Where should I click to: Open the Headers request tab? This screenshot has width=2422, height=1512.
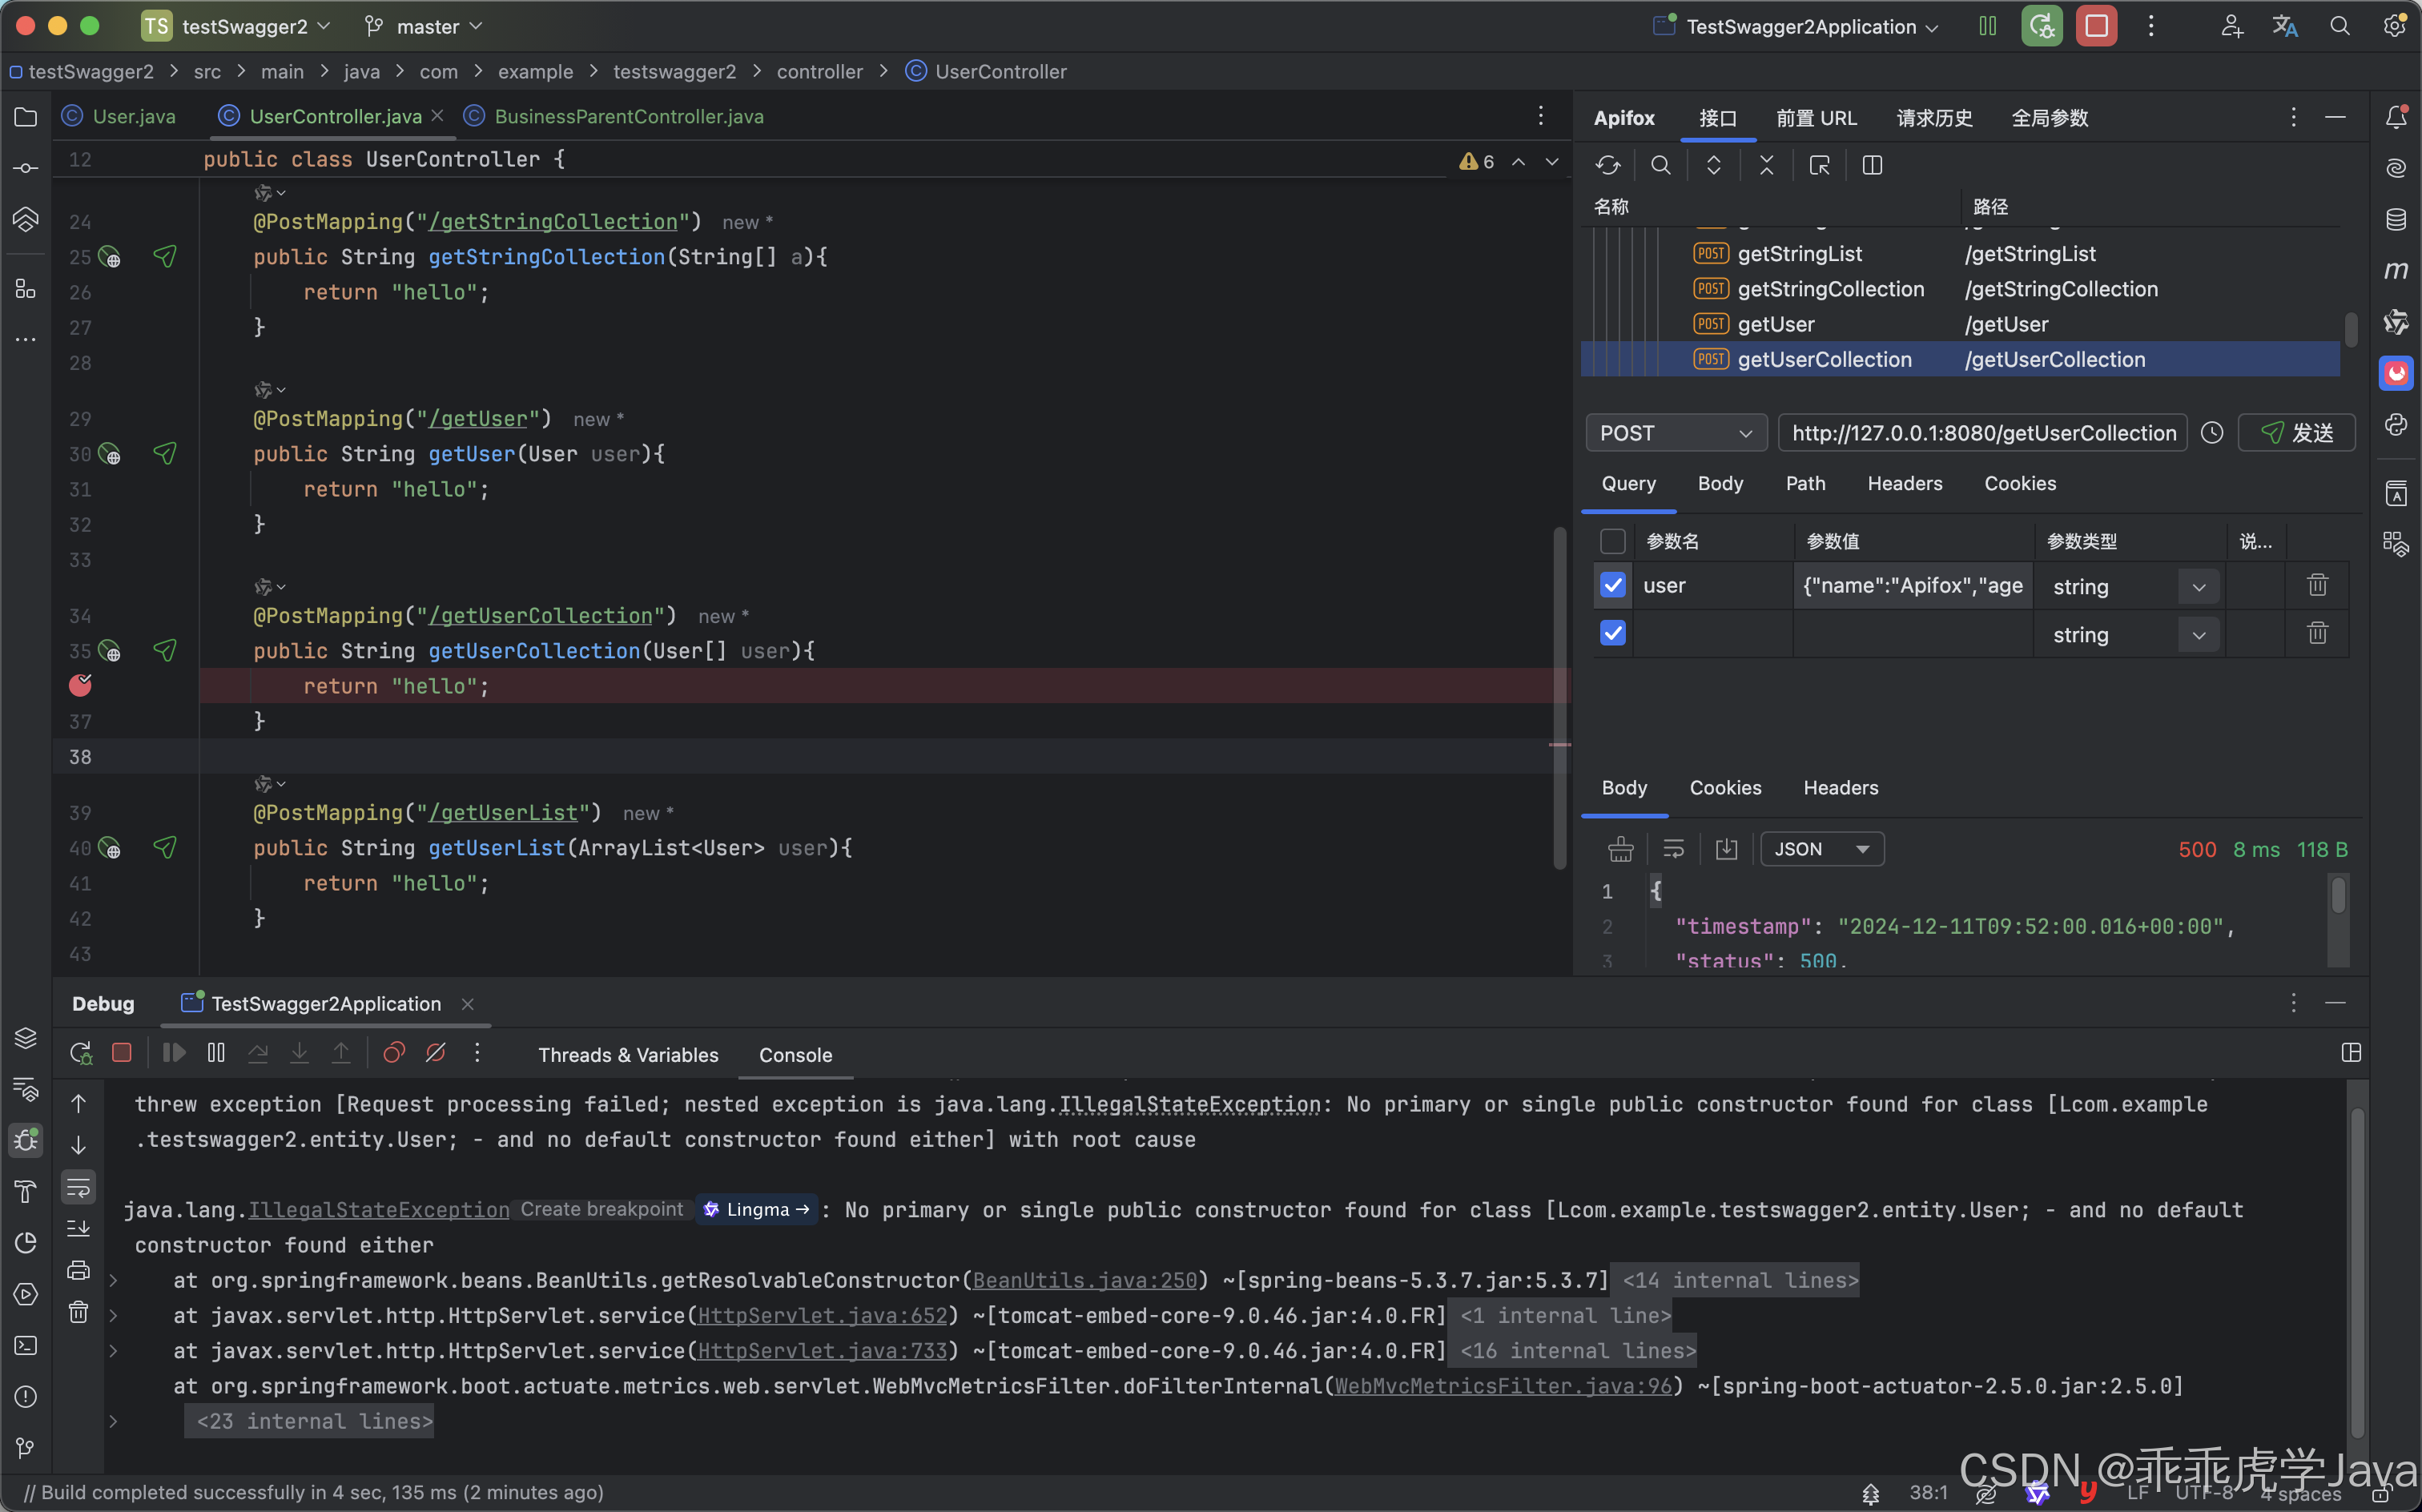click(1904, 484)
